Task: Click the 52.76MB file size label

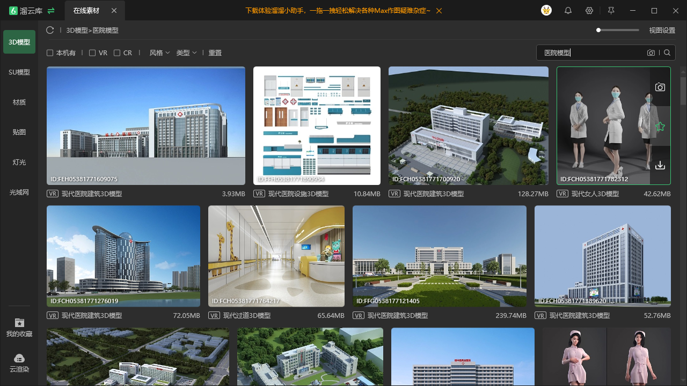Action: click(x=657, y=316)
